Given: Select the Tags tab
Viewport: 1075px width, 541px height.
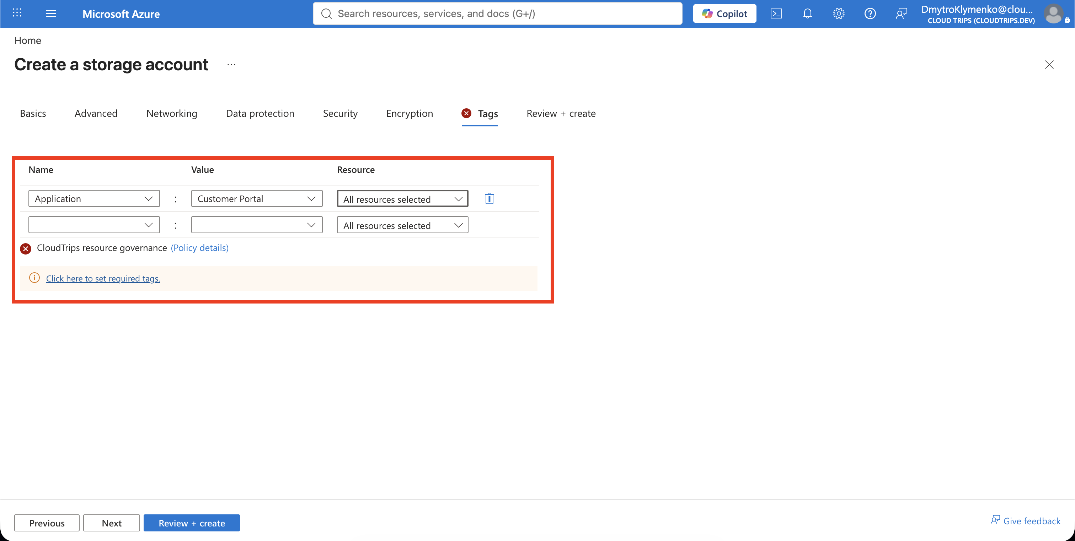Looking at the screenshot, I should click(480, 113).
